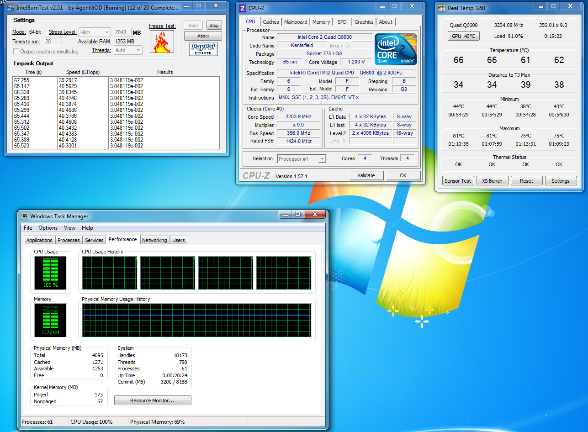The height and width of the screenshot is (432, 588).
Task: Click the Windows Task Manager title bar icon
Action: tap(25, 216)
